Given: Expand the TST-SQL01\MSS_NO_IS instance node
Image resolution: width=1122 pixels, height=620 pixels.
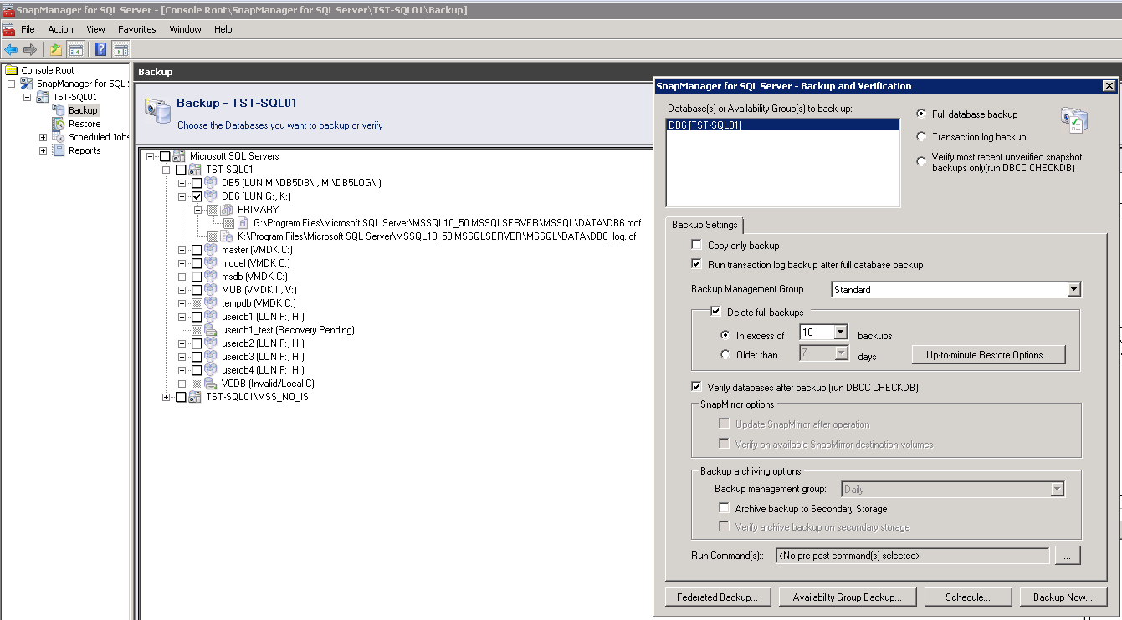Looking at the screenshot, I should click(167, 397).
